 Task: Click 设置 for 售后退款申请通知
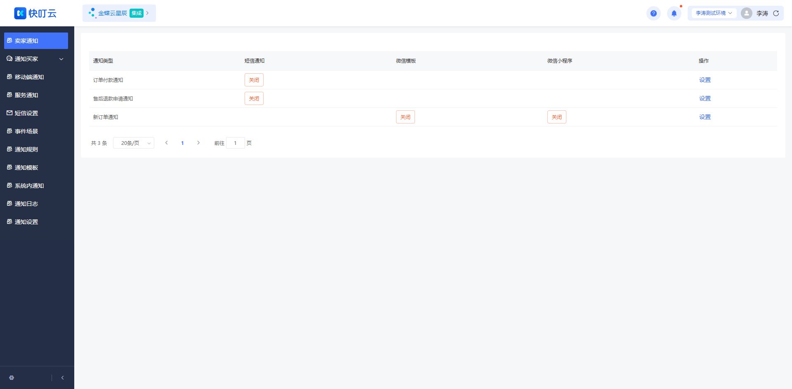click(705, 98)
